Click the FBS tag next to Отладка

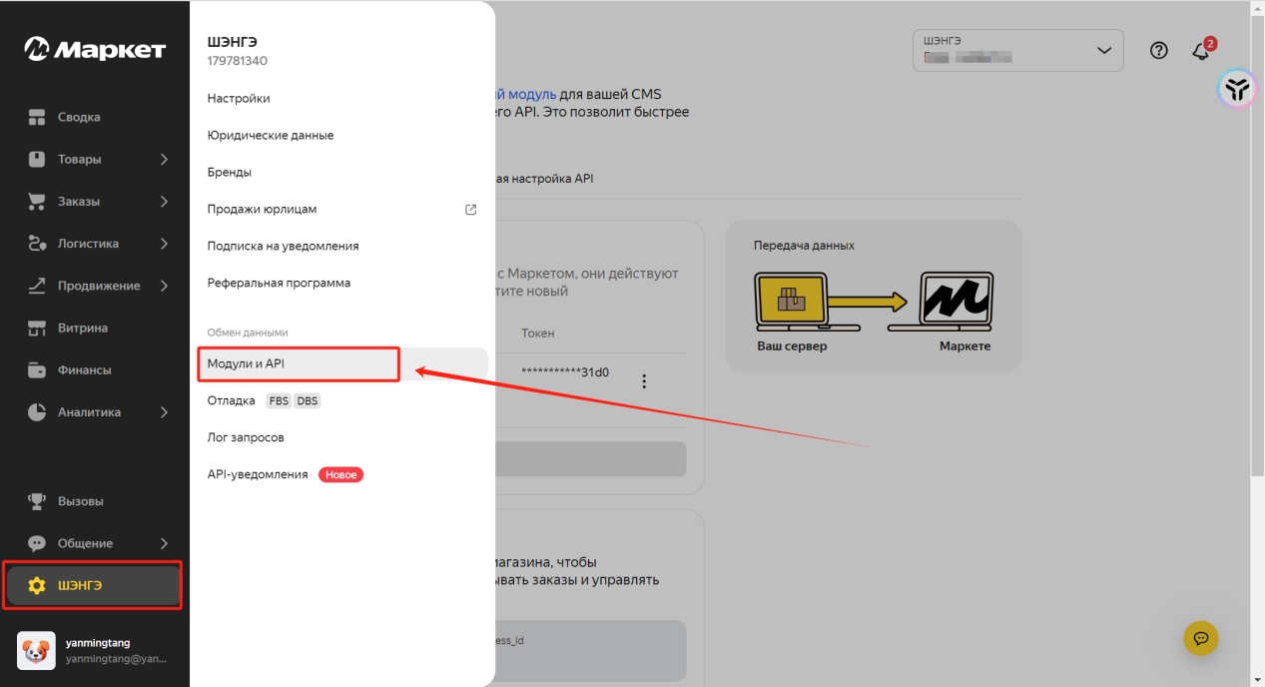(278, 400)
